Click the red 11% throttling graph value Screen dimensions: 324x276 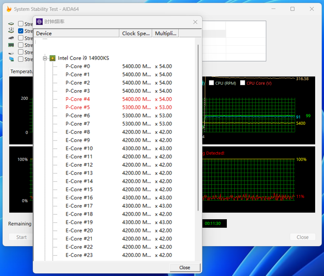[x=300, y=197]
